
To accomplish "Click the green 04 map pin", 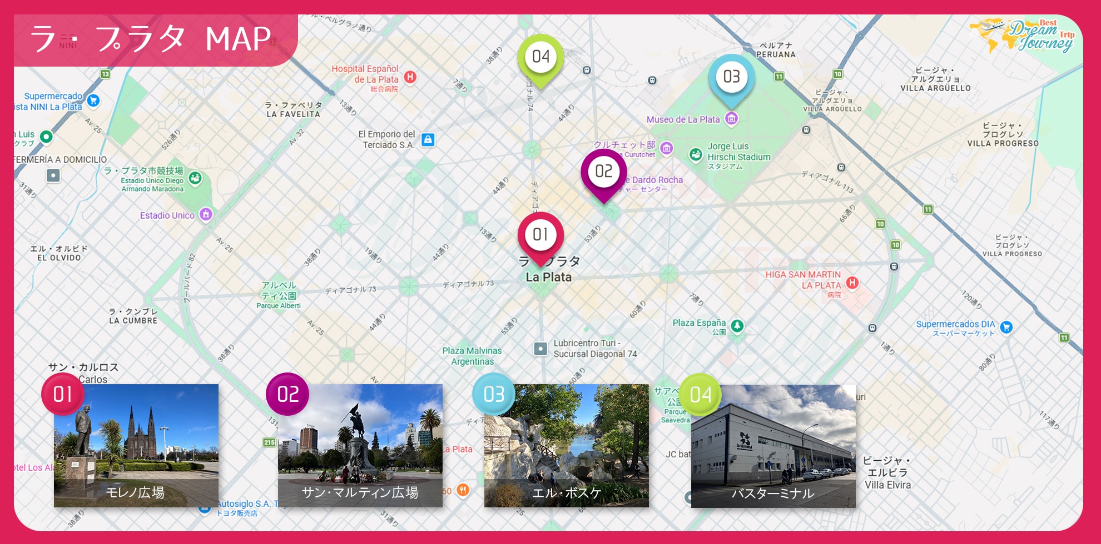I will (540, 59).
